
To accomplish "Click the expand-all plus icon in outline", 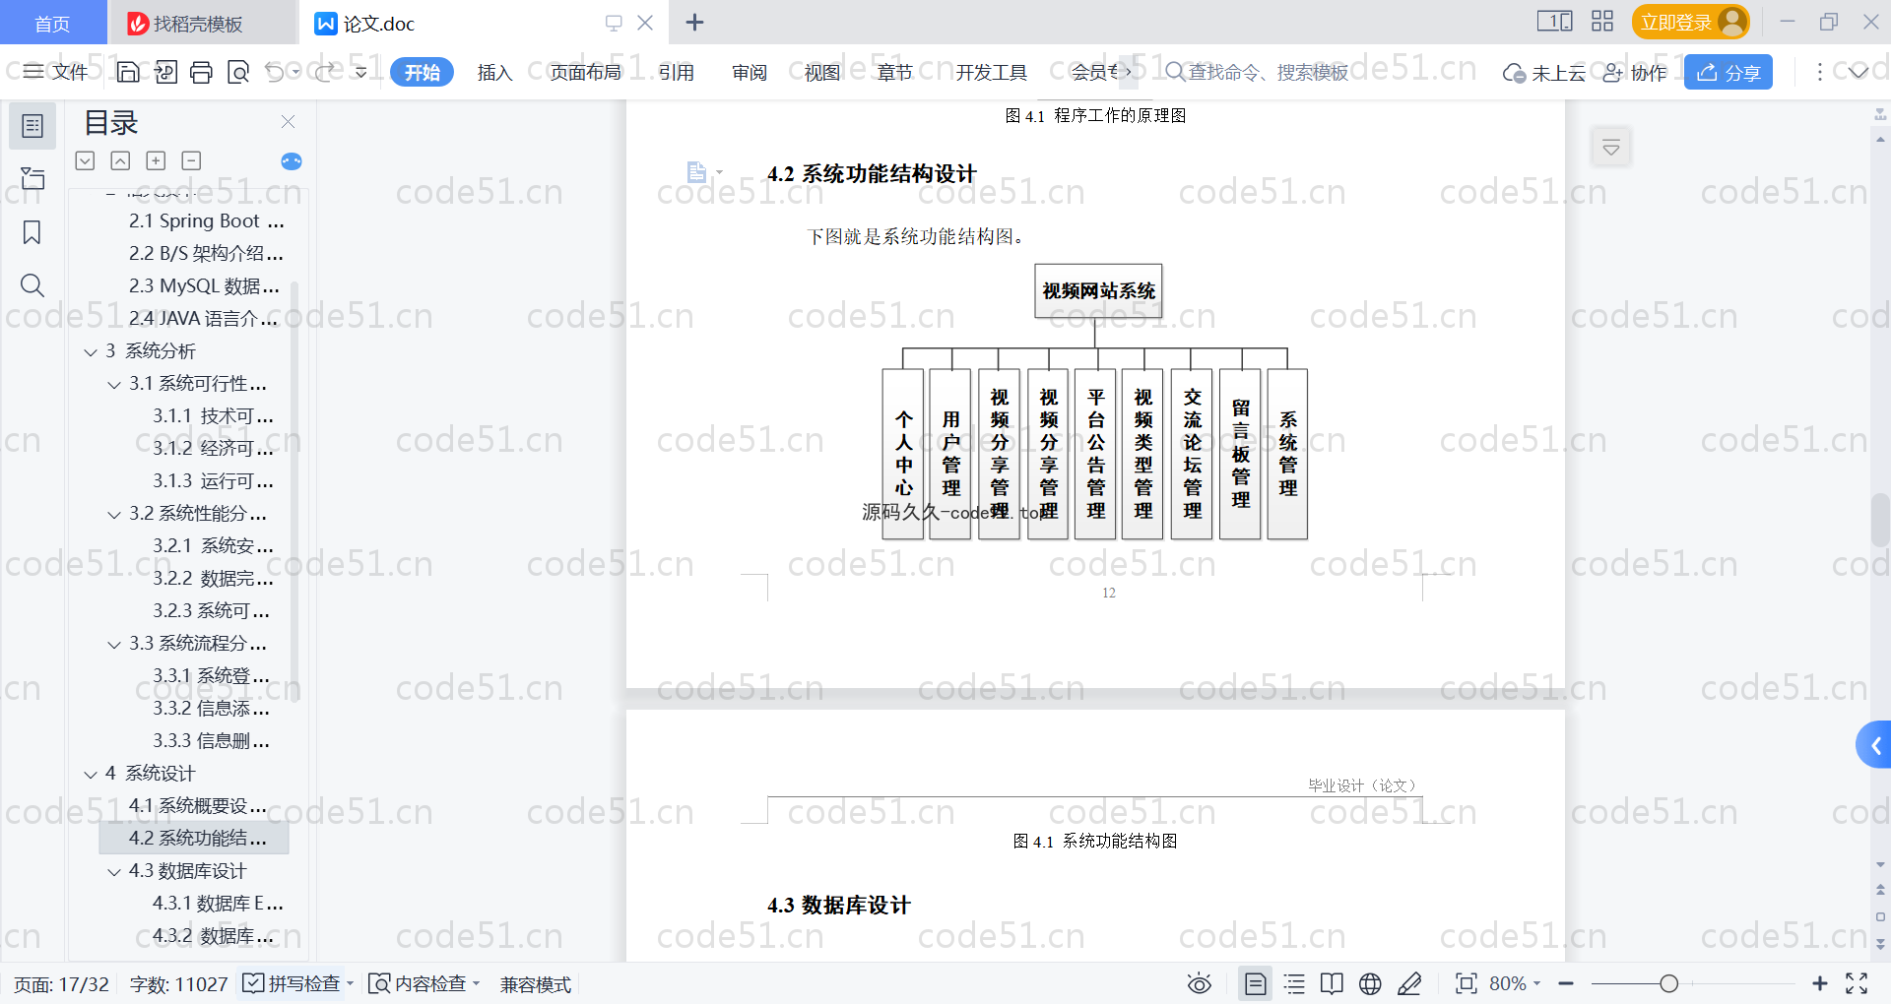I will coord(156,160).
